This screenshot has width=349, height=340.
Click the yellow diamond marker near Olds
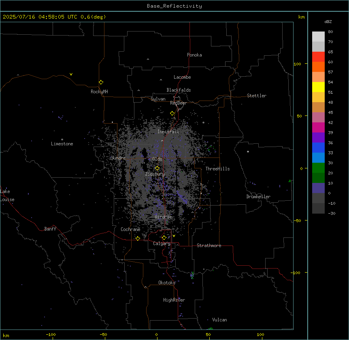tap(157, 168)
